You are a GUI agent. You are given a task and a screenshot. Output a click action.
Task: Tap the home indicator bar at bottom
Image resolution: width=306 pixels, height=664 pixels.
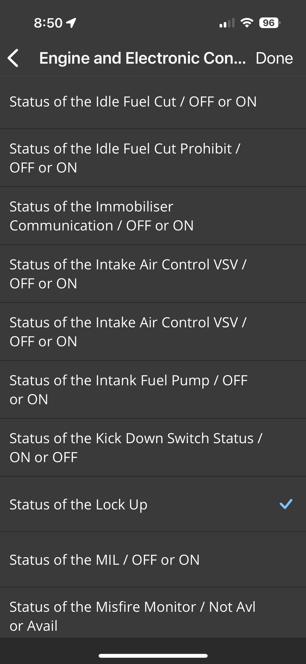[153, 656]
